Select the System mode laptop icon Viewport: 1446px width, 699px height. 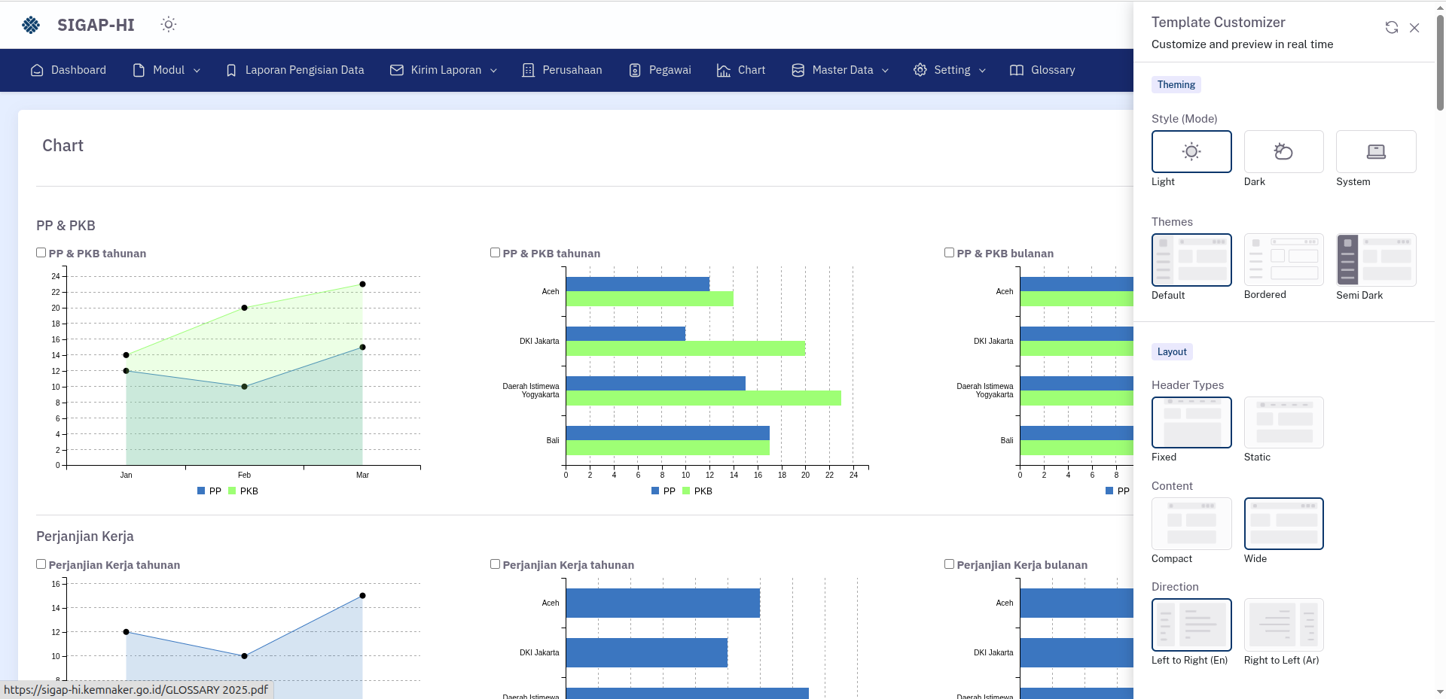click(x=1375, y=152)
